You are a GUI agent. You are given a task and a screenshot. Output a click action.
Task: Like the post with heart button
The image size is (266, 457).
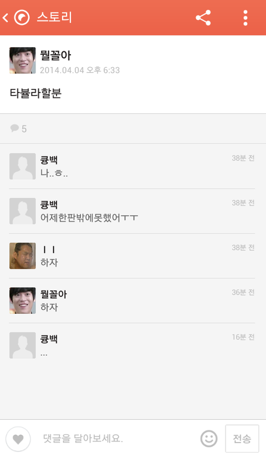pyautogui.click(x=18, y=439)
